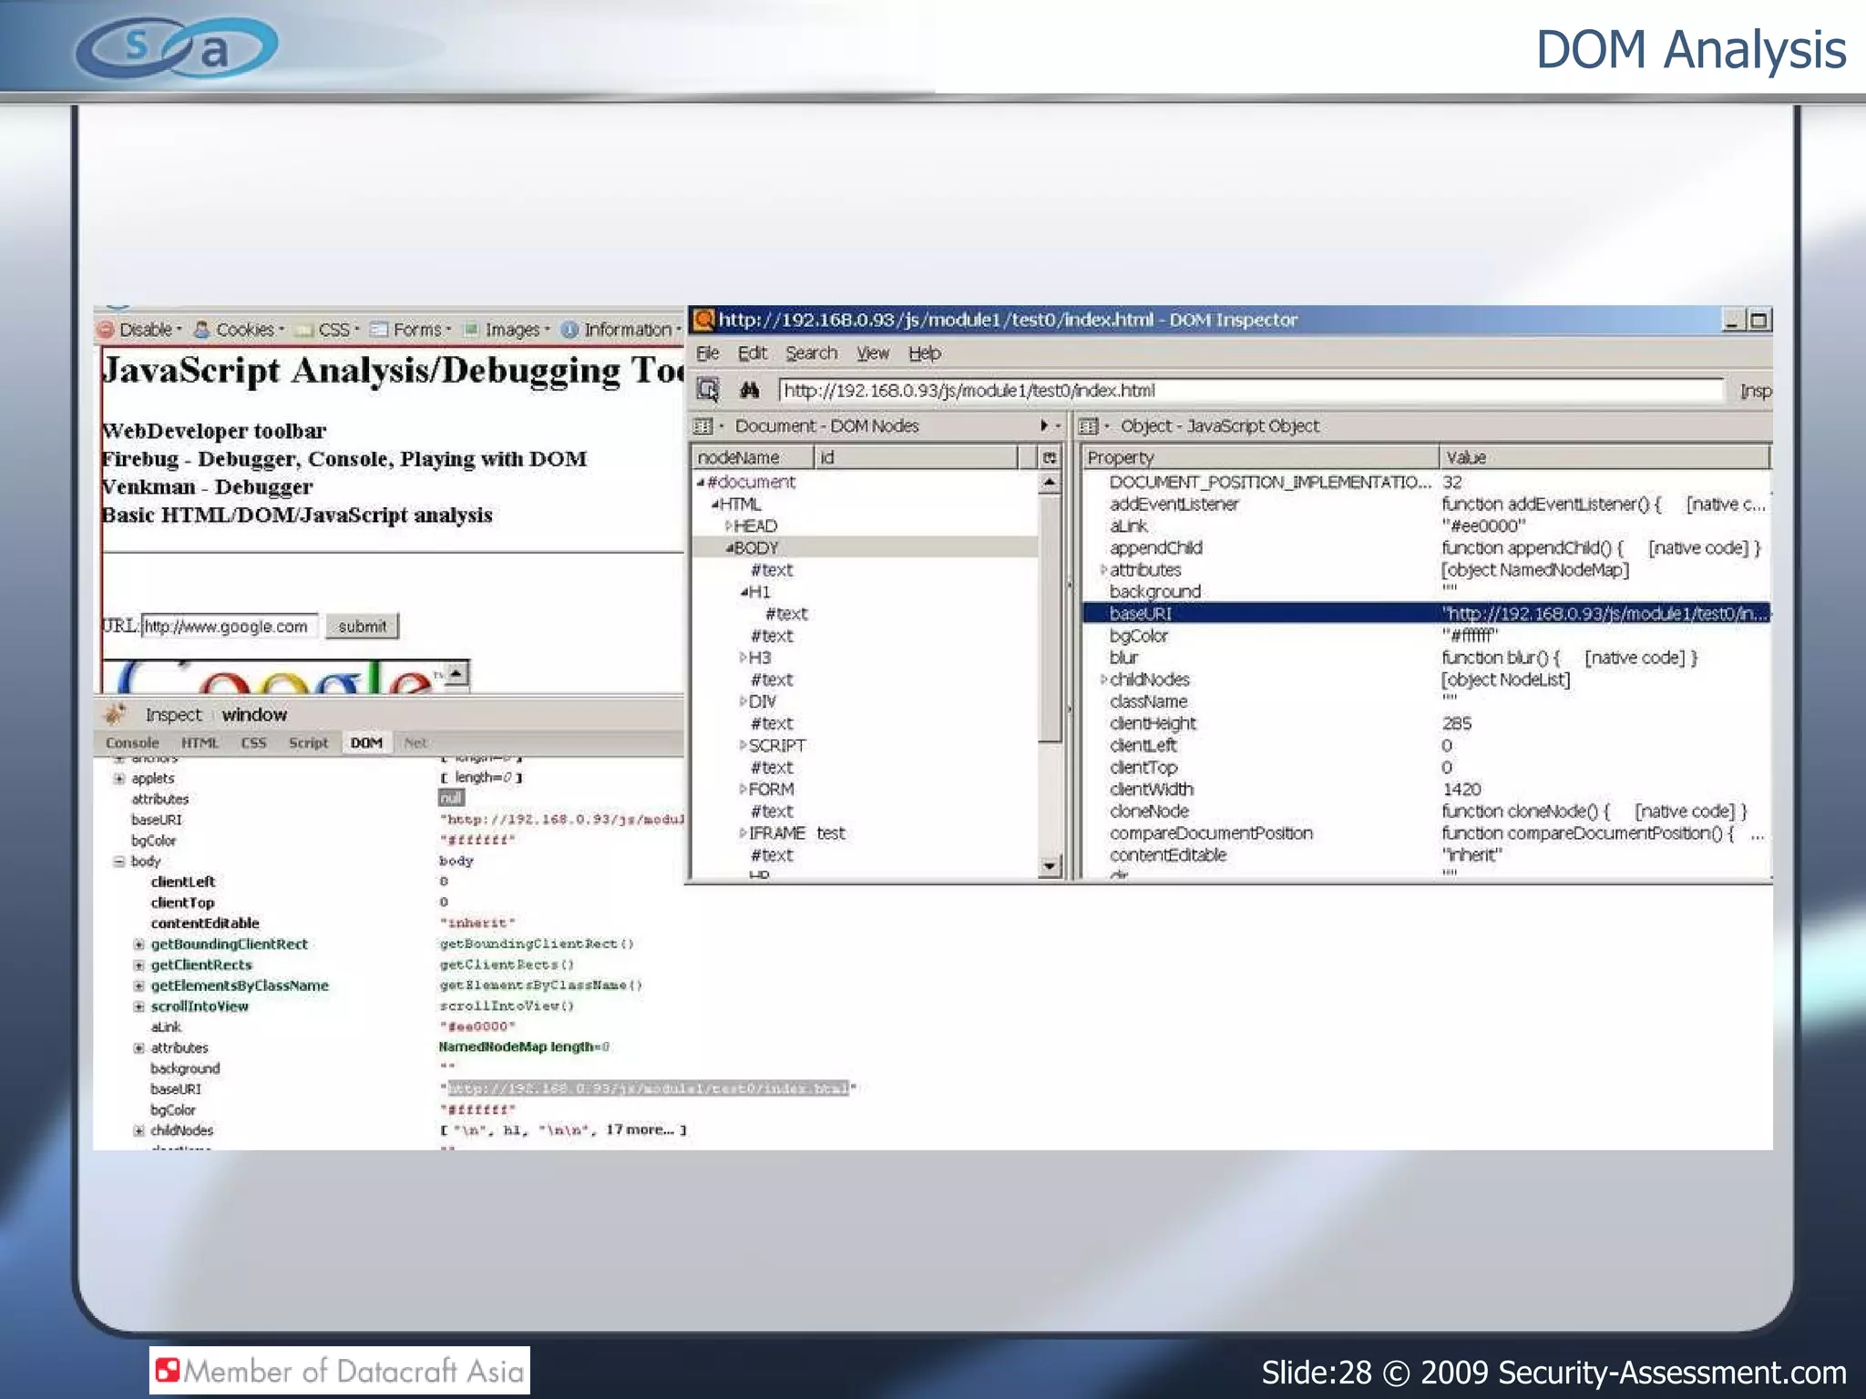The image size is (1866, 1399).
Task: Expand the FORM node in DOM tree
Action: [x=743, y=789]
